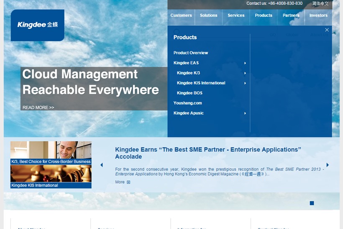The width and height of the screenshot is (343, 229).
Task: Click the blue square slide indicator
Action: coord(312,203)
